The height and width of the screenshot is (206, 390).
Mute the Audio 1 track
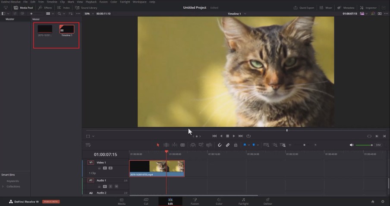pos(116,186)
